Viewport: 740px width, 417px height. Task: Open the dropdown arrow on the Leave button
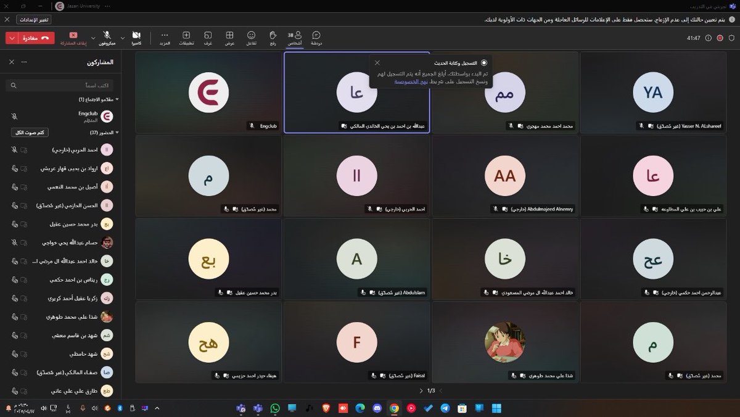pyautogui.click(x=13, y=38)
